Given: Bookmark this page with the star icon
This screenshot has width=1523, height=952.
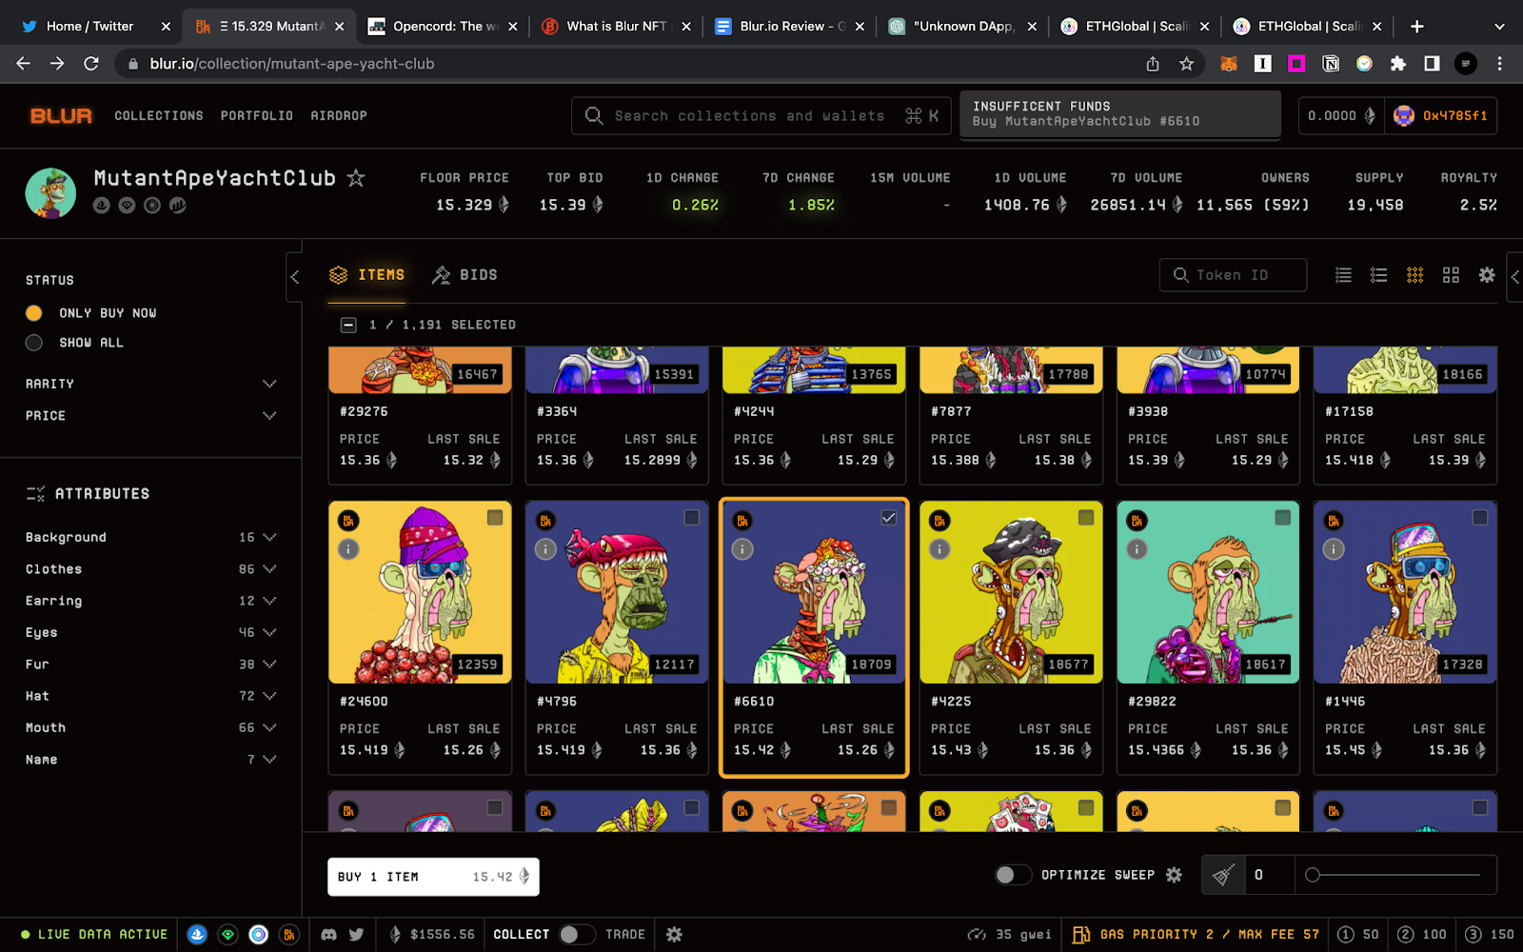Looking at the screenshot, I should pyautogui.click(x=1186, y=64).
